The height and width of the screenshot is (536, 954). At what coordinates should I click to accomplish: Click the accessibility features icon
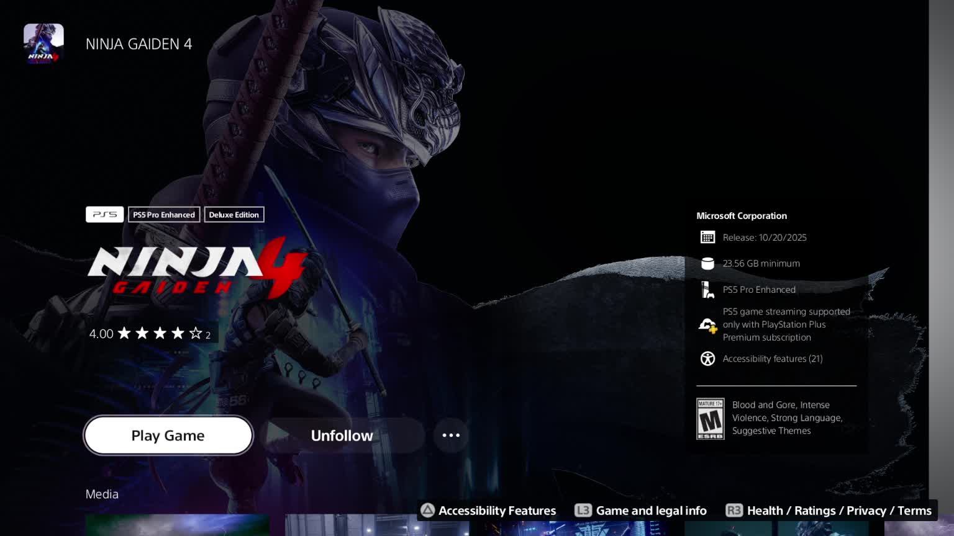pyautogui.click(x=707, y=359)
